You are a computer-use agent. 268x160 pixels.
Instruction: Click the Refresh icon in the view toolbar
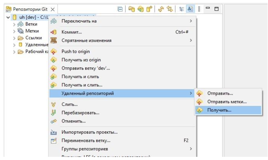pyautogui.click(x=161, y=8)
